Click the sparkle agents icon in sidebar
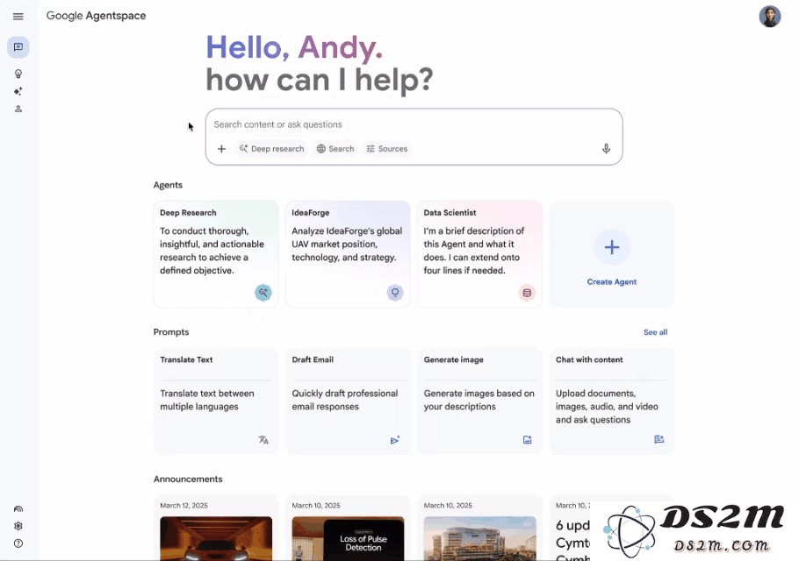The width and height of the screenshot is (799, 561). point(18,91)
